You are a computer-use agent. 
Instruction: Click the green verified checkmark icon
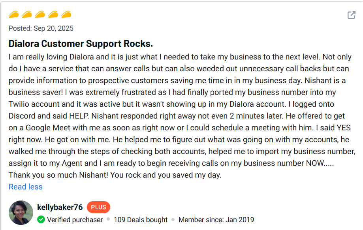point(41,220)
